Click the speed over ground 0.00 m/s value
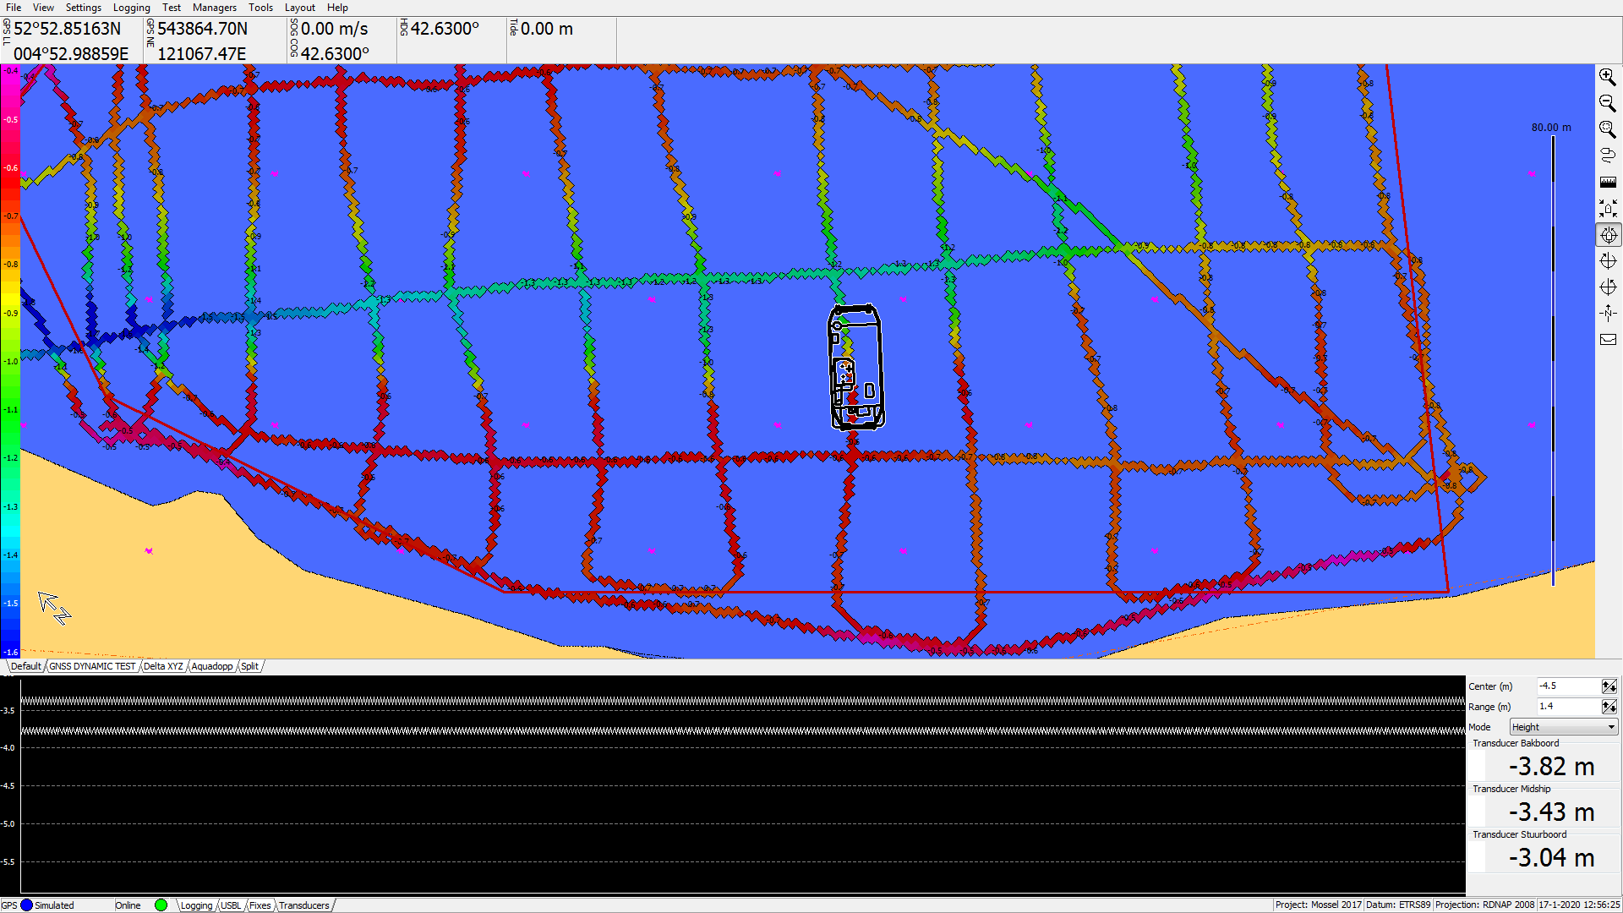This screenshot has width=1623, height=913. pyautogui.click(x=335, y=29)
